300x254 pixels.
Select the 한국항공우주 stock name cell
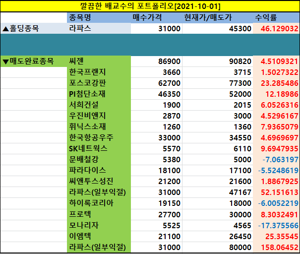(x=99, y=137)
